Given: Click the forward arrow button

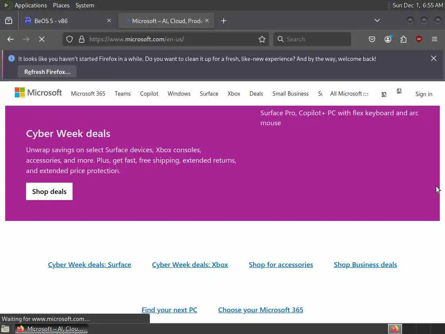Looking at the screenshot, I should click(26, 39).
